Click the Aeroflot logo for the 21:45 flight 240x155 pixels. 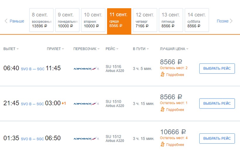[86, 104]
